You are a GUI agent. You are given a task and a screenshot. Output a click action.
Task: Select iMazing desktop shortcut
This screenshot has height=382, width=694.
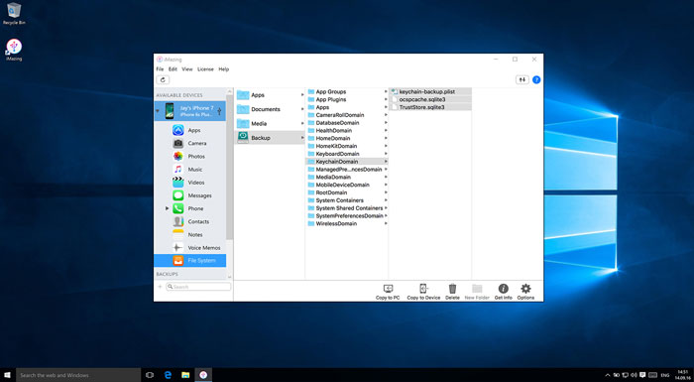(14, 50)
